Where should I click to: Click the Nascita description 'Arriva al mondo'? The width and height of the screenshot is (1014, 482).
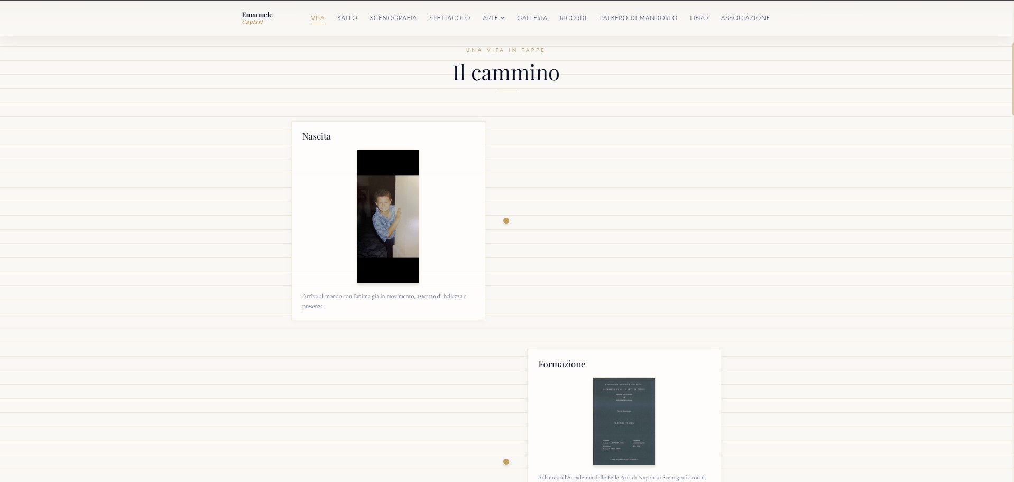pos(384,301)
